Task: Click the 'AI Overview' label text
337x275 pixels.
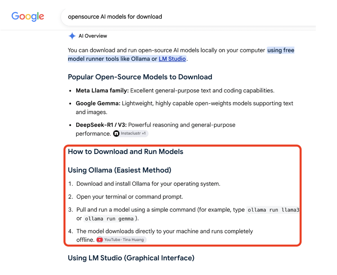Action: point(93,36)
